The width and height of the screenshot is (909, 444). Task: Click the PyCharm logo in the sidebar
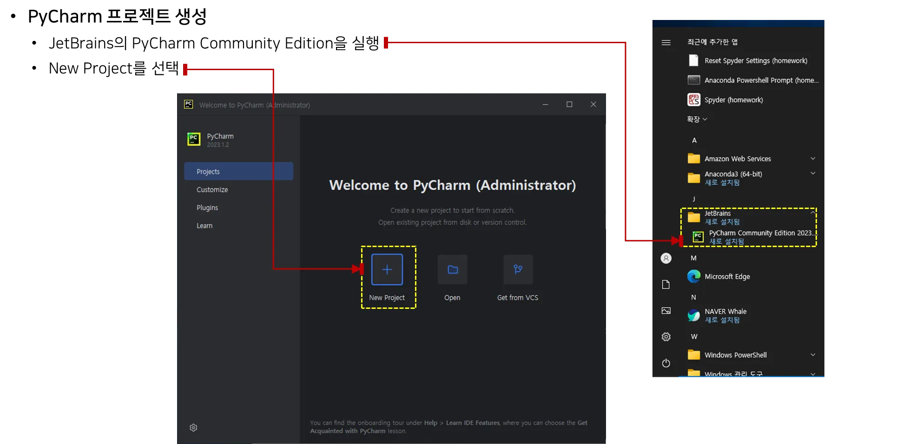point(194,139)
